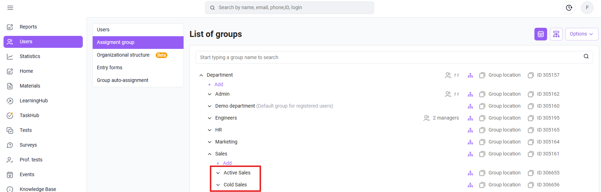Copy the ID 305157 icon
Screen dimensions: 601x192
pos(531,75)
